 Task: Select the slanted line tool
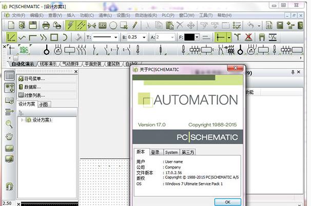pos(22,38)
